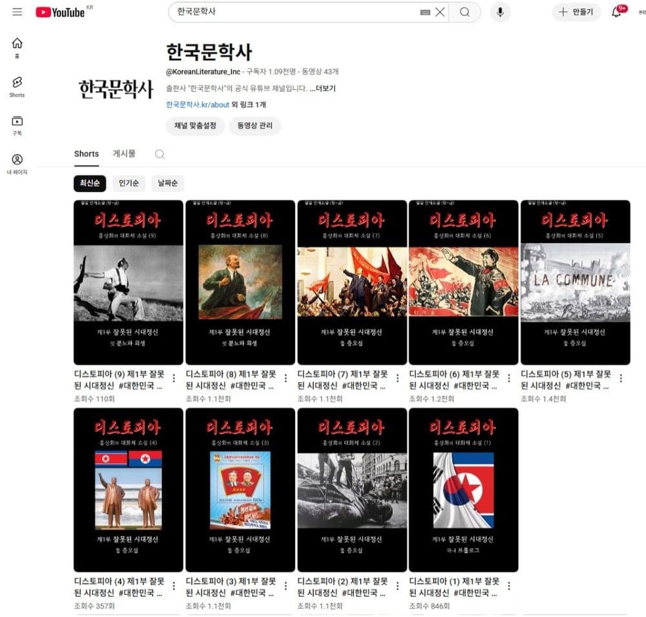The image size is (646, 617).
Task: Expand channel description with 더보기
Action: click(322, 89)
